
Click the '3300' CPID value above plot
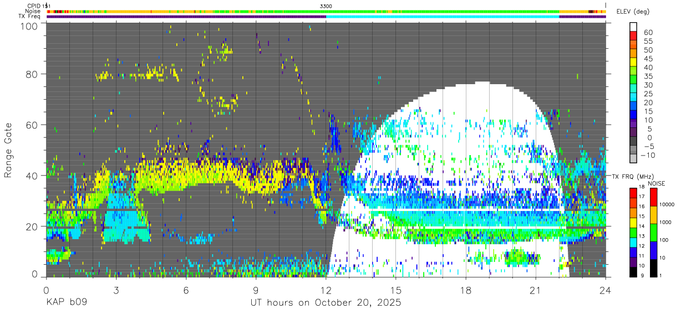tap(326, 6)
